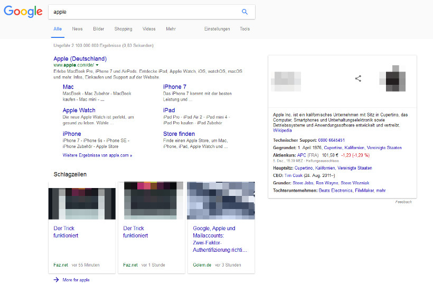Click inside the search field containing apple
The width and height of the screenshot is (433, 286).
(x=143, y=12)
